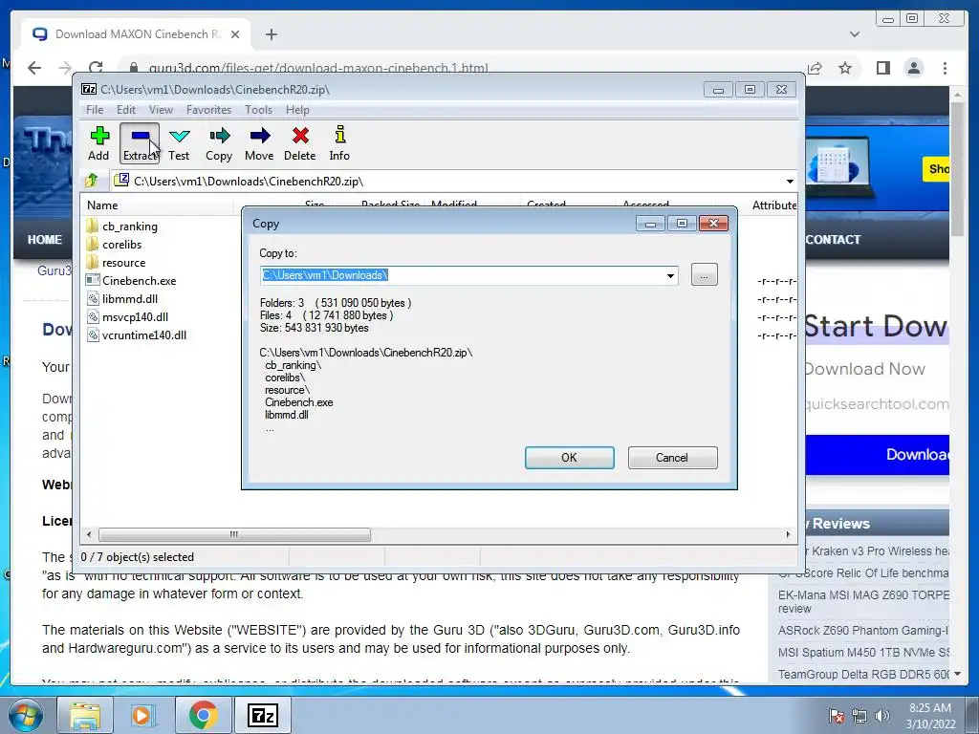This screenshot has width=979, height=734.
Task: Click the Test toolbar icon
Action: [179, 143]
